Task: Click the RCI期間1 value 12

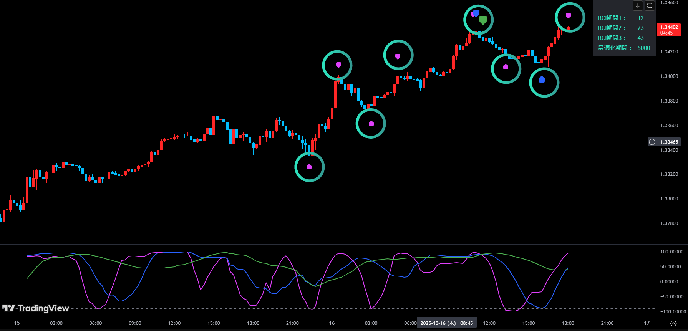Action: (640, 18)
